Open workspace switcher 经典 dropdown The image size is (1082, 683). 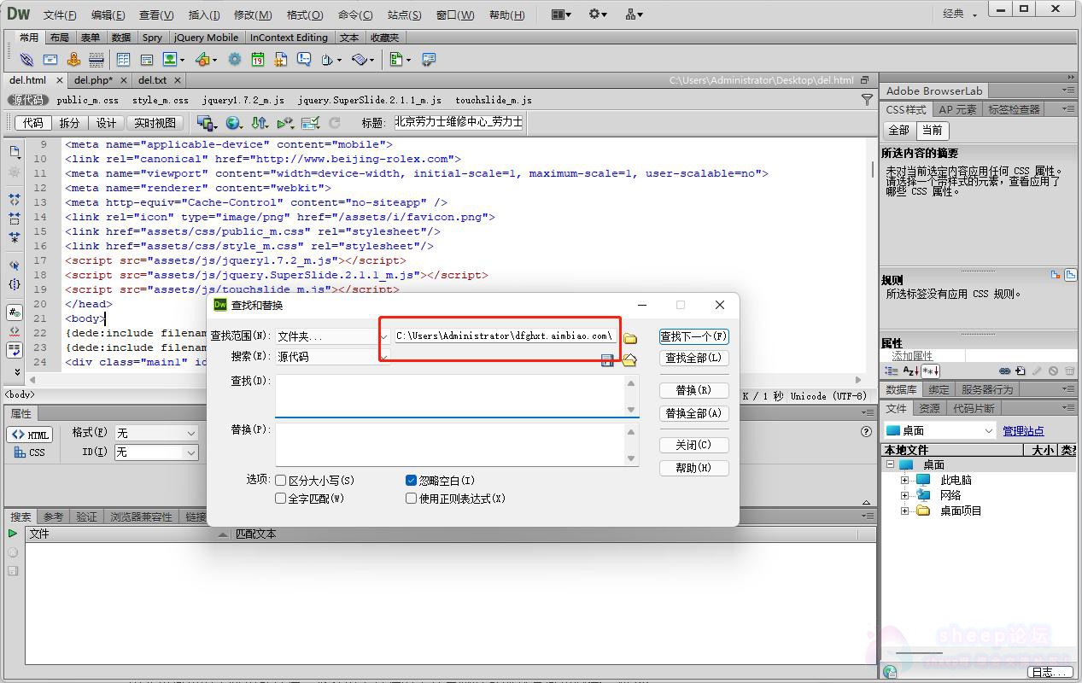click(960, 14)
